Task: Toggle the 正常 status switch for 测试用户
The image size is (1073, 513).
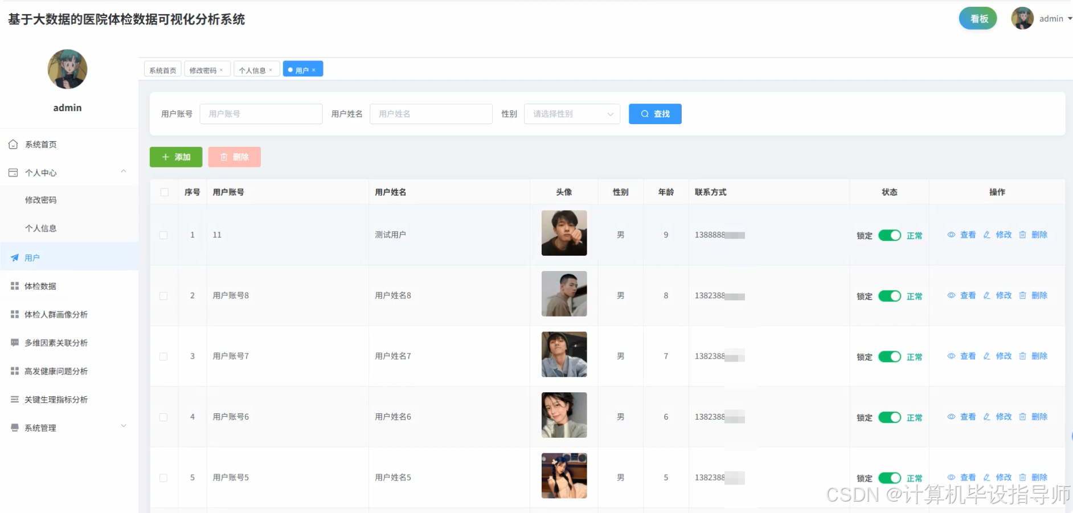Action: pyautogui.click(x=890, y=235)
